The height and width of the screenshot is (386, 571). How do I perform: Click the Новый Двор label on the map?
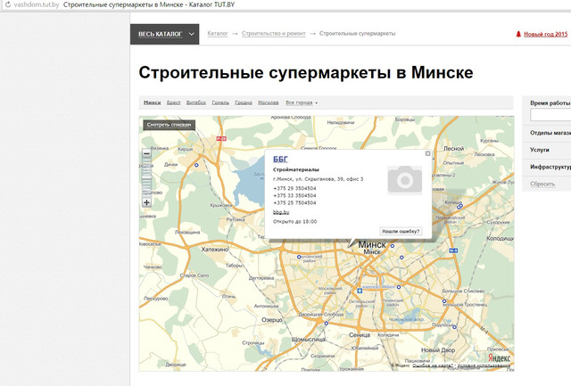point(438,350)
